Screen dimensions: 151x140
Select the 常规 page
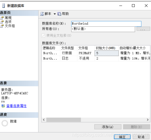point(8,18)
